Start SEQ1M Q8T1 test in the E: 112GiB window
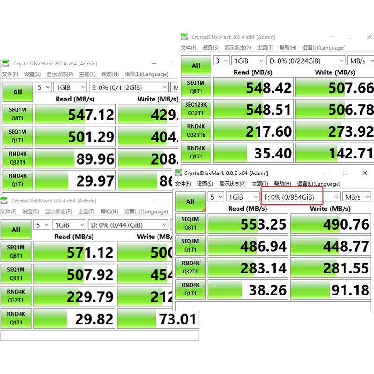 [x=18, y=114]
